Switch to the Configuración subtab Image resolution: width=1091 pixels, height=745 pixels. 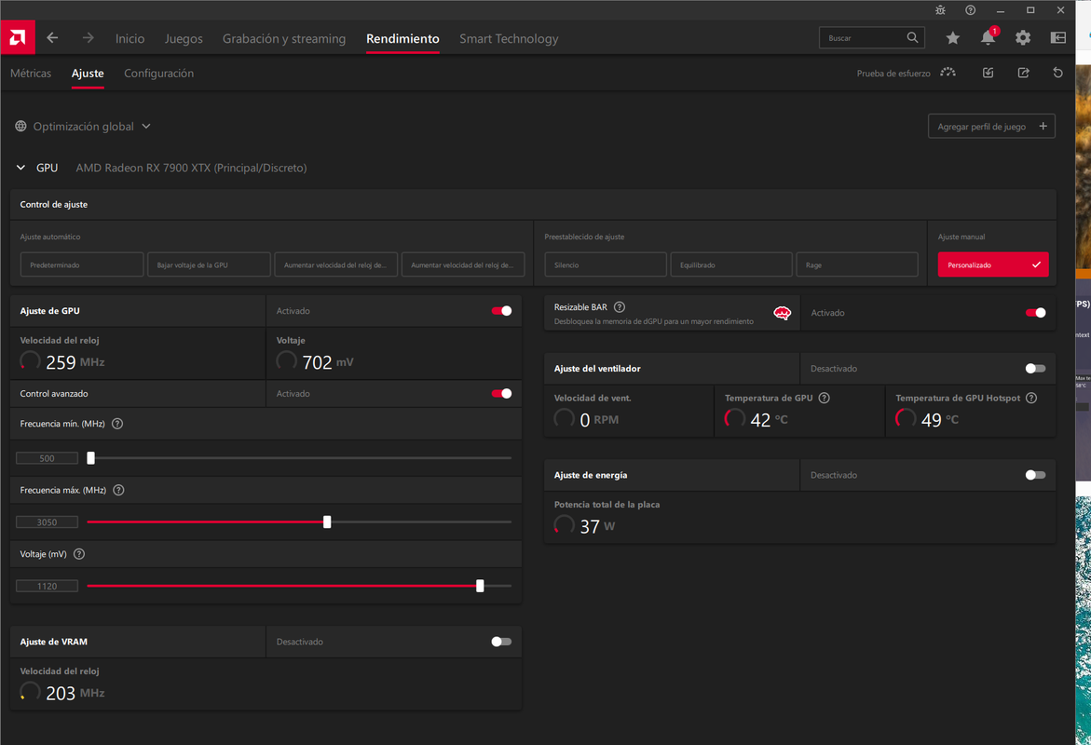coord(158,73)
